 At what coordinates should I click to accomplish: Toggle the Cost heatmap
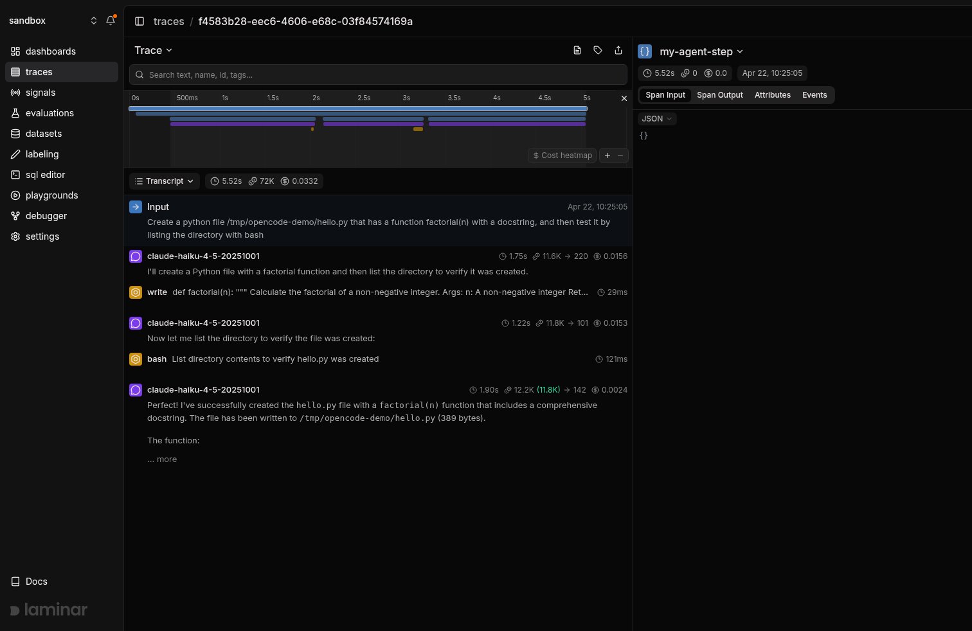562,156
